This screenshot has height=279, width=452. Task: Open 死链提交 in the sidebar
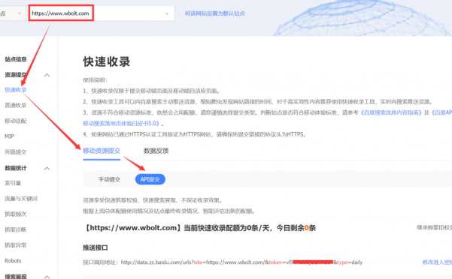16,151
